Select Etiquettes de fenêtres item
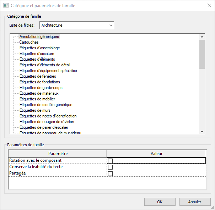 tap(38, 76)
